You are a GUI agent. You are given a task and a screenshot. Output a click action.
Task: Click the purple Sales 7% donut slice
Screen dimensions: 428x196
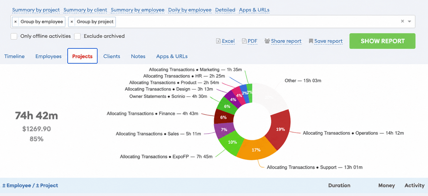(x=223, y=130)
